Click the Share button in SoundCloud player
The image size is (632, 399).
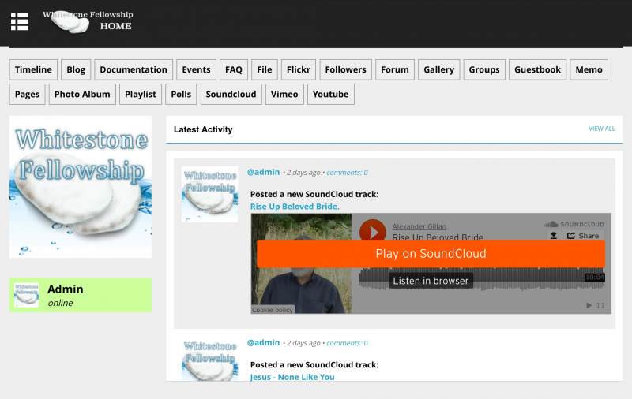point(583,236)
